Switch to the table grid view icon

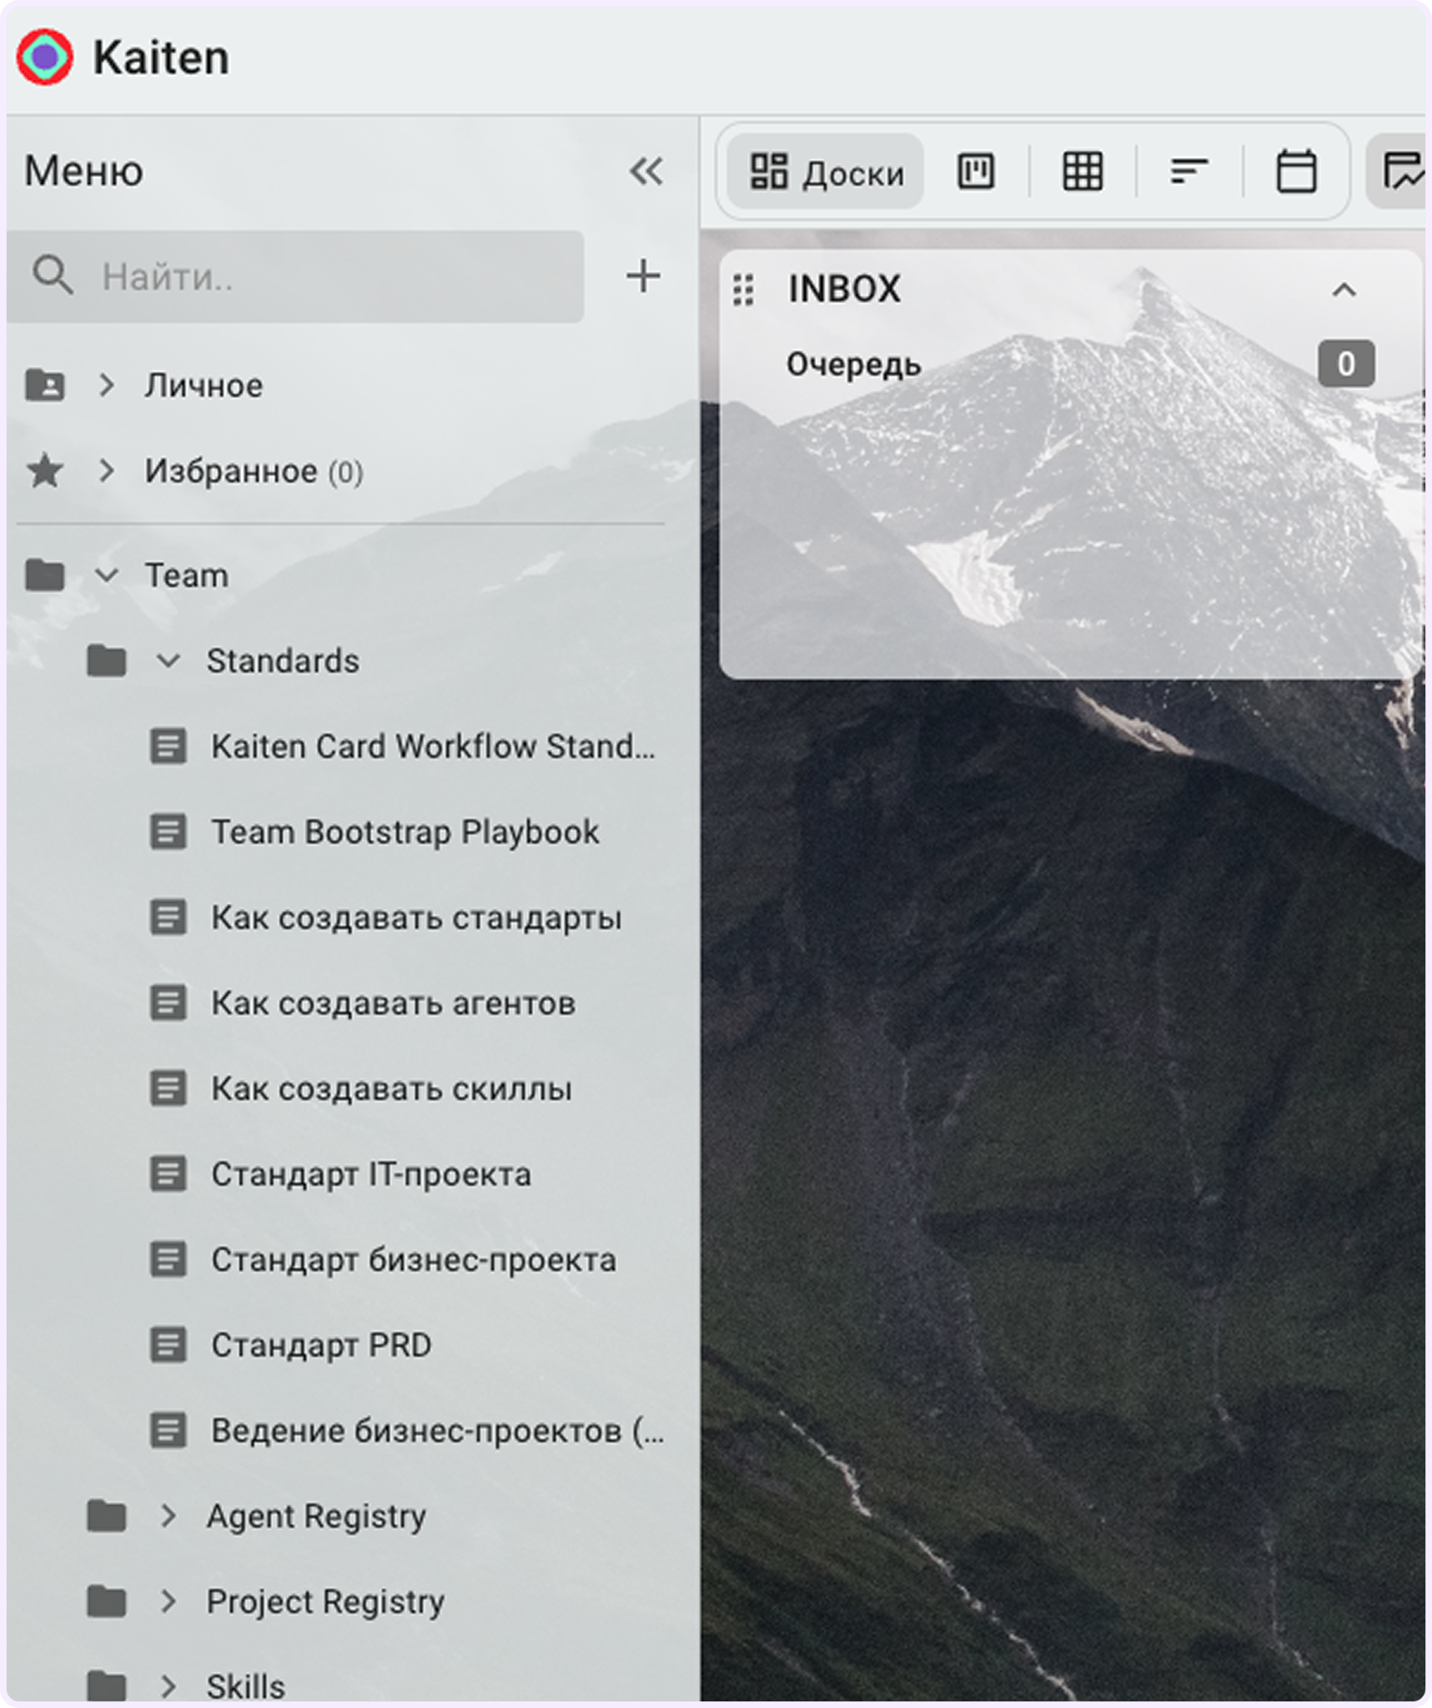[x=1083, y=172]
